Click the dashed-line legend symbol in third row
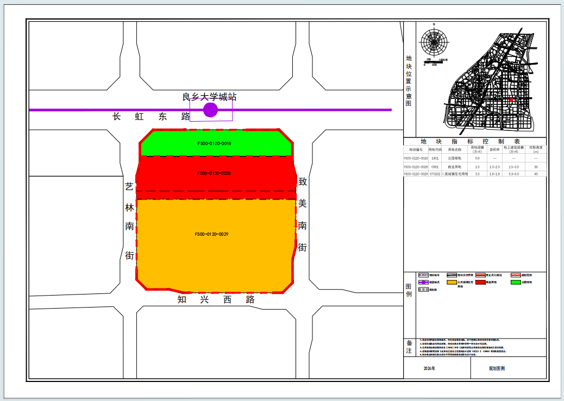 (x=423, y=290)
